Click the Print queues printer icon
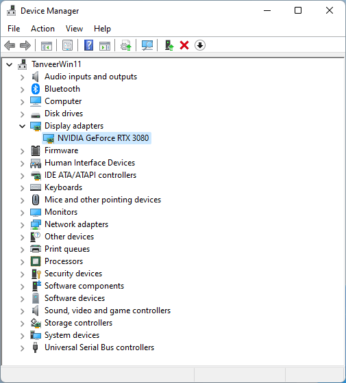The image size is (346, 383). click(36, 249)
